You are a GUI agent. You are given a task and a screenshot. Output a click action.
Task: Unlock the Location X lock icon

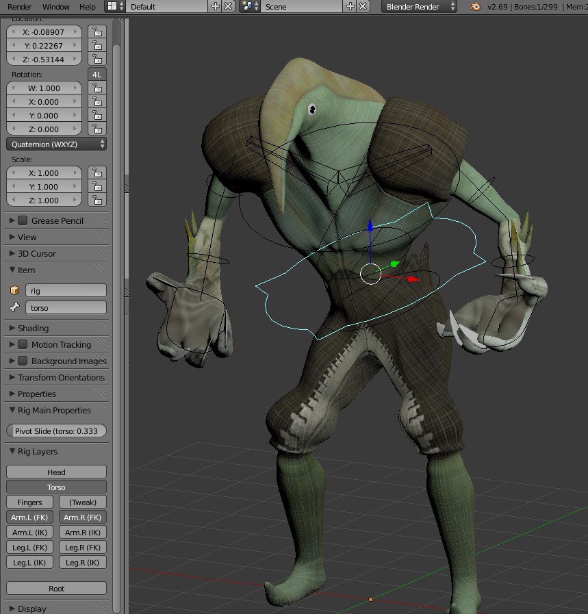pyautogui.click(x=97, y=31)
